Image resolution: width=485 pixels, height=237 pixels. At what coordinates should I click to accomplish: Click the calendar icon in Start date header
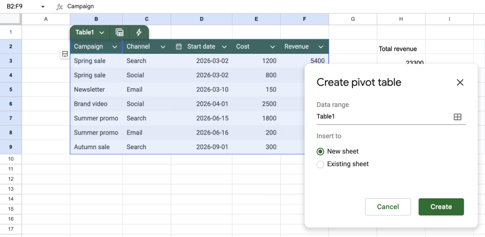tap(179, 47)
